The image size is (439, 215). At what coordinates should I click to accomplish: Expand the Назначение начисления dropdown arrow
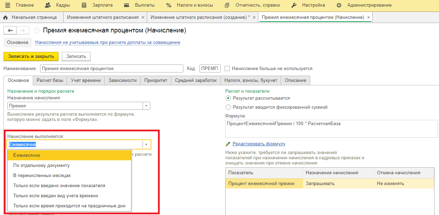146,106
